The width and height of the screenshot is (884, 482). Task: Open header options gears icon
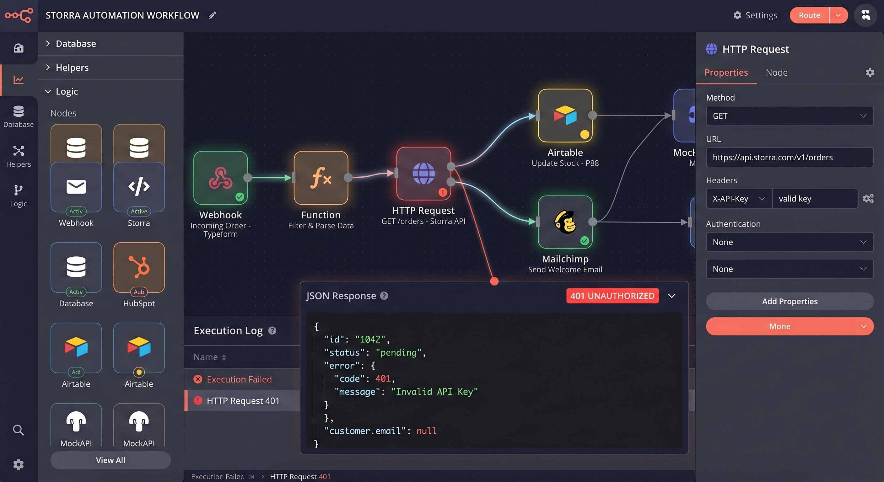point(868,199)
